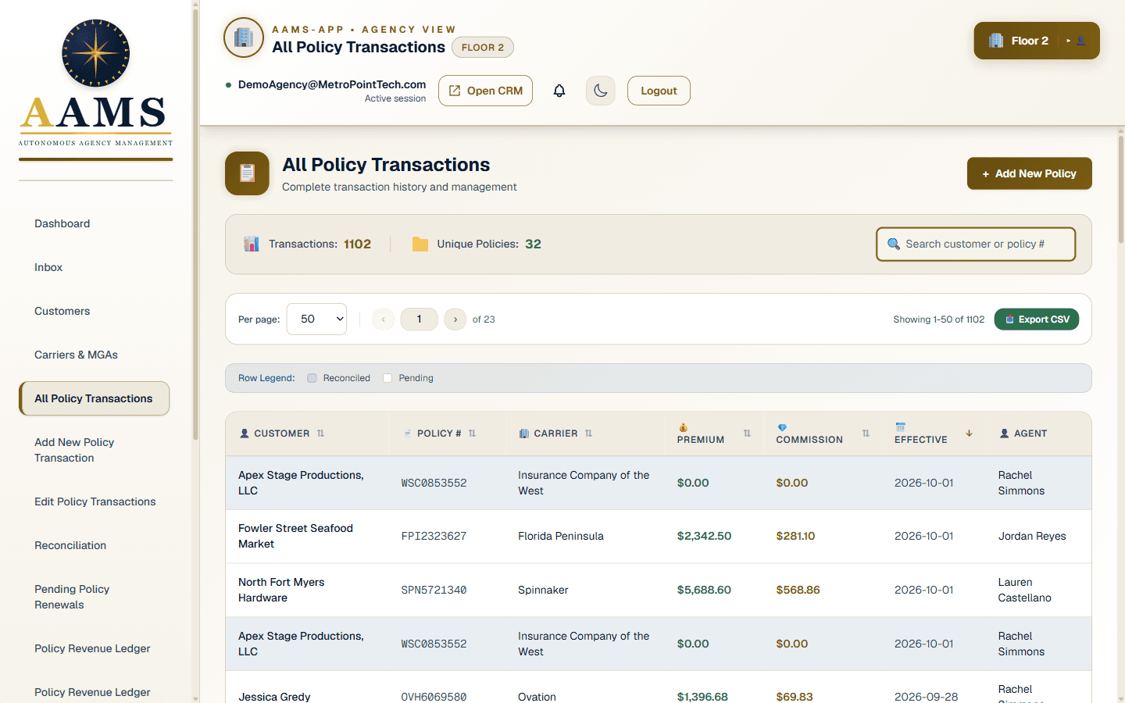This screenshot has width=1125, height=703.
Task: Open Carriers & MGAs in sidebar
Action: pos(95,355)
